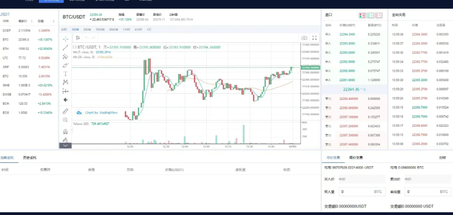Select the crosshair cursor tool
Viewport: 453px width, 215px height.
[66, 39]
